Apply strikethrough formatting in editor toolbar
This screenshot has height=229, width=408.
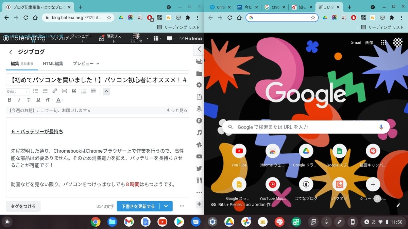[29, 100]
